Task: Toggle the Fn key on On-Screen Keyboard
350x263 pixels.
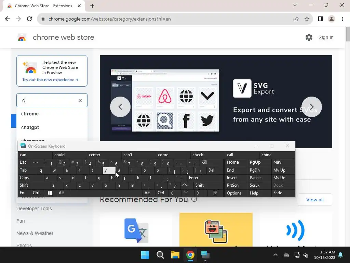Action: coord(24,193)
